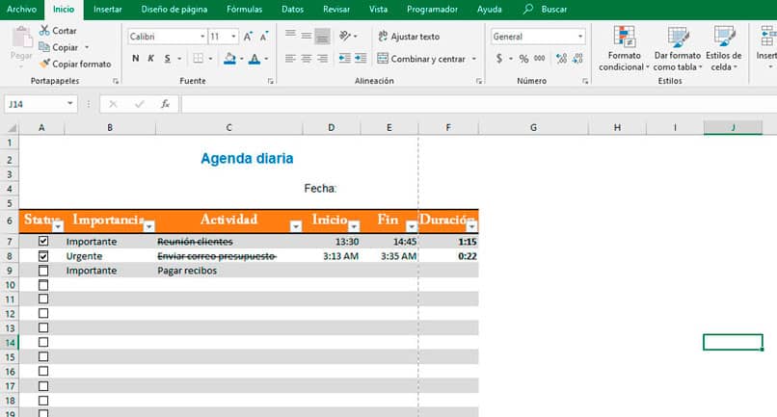
Task: Check the checkbox in row 10
Action: pos(43,285)
